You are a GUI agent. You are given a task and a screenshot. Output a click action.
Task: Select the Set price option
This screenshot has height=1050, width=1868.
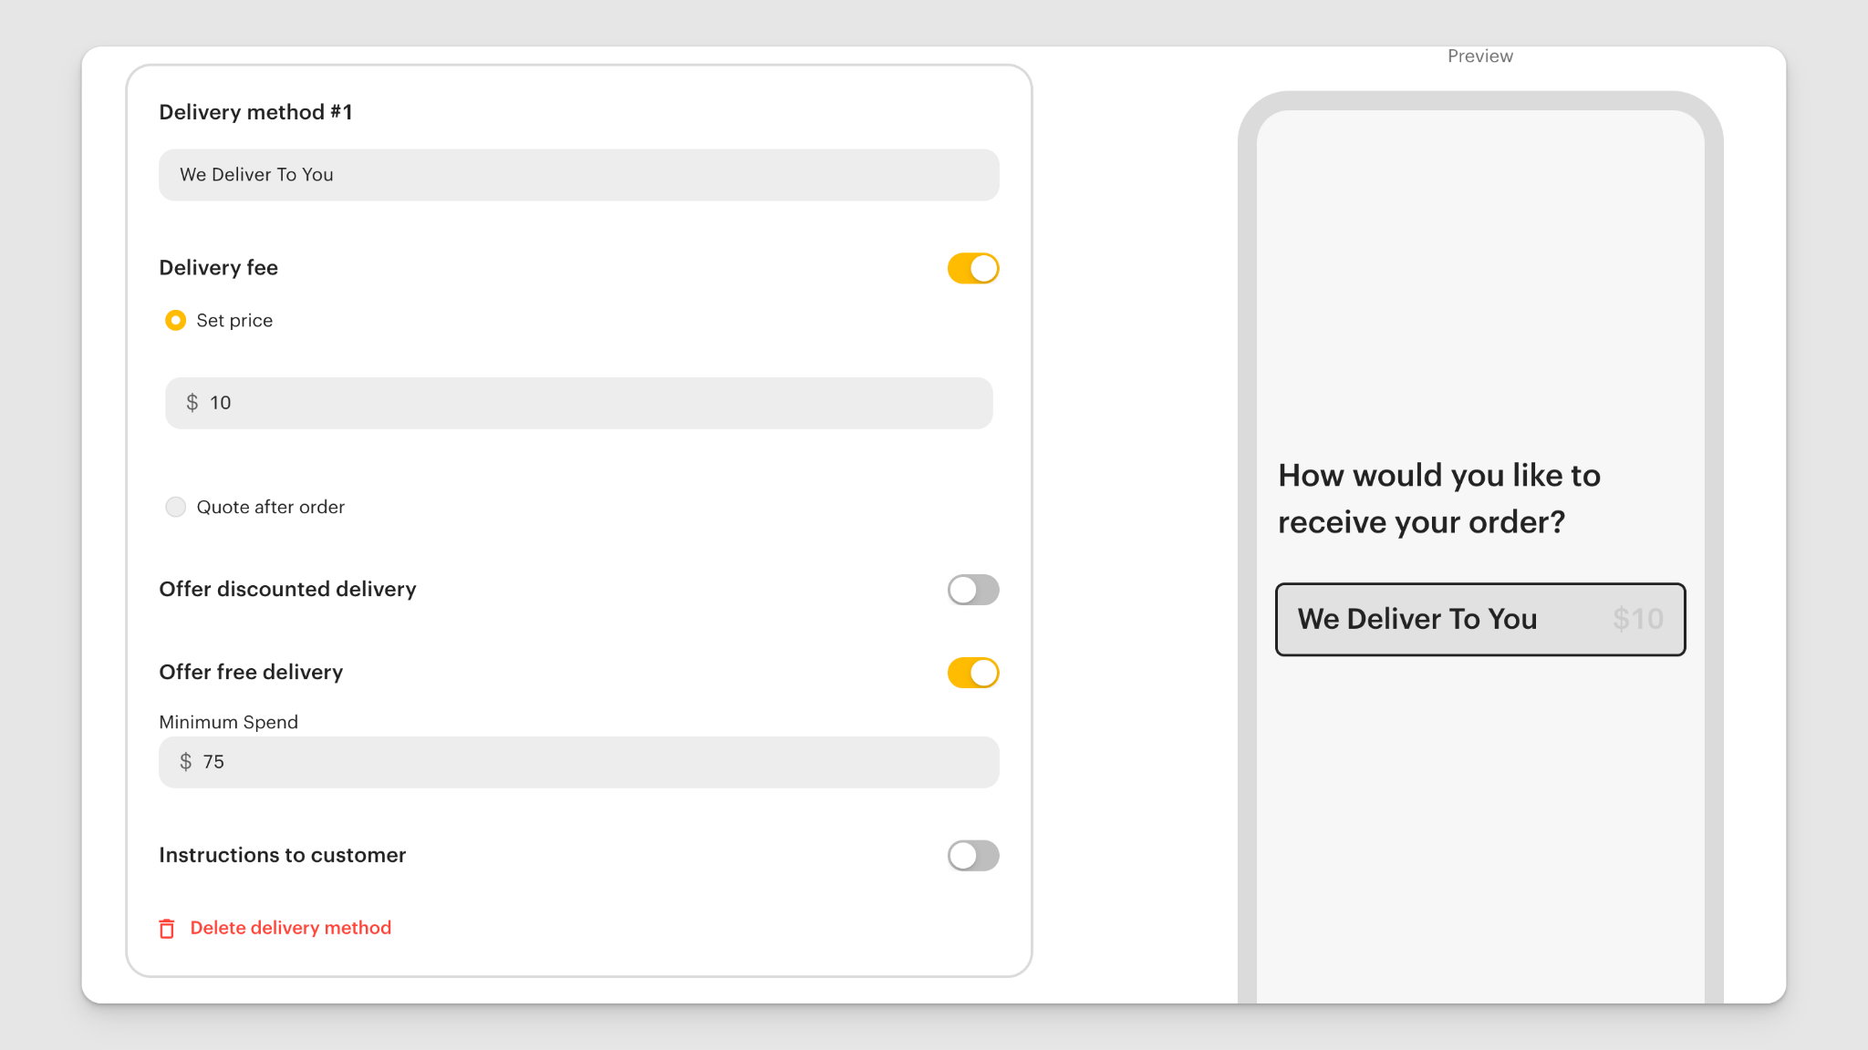coord(175,320)
